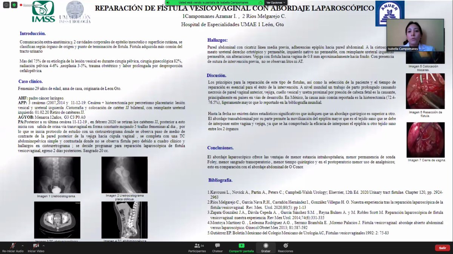Viewport: 453px width, 254px height.
Task: Click the poster title about fístula vesicovaginal
Action: (x=234, y=8)
